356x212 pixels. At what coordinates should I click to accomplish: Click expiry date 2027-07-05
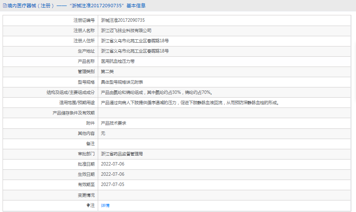[x=113, y=185]
